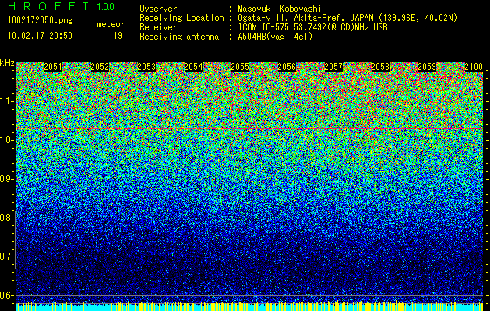Click the 2056 time marker
The width and height of the screenshot is (490, 311).
tap(287, 66)
